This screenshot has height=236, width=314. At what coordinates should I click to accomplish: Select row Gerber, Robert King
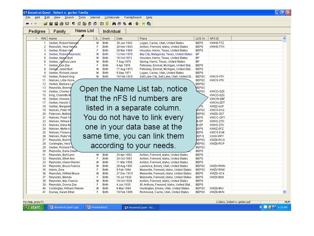154,76
